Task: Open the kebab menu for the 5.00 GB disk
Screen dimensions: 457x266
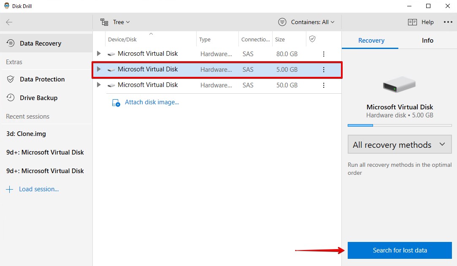Action: pyautogui.click(x=324, y=70)
